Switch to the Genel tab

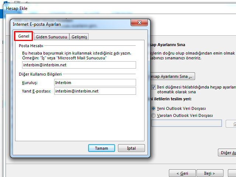(24, 37)
